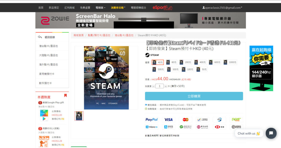Select the 40元 card option
This screenshot has height=148, width=281.
tap(158, 62)
